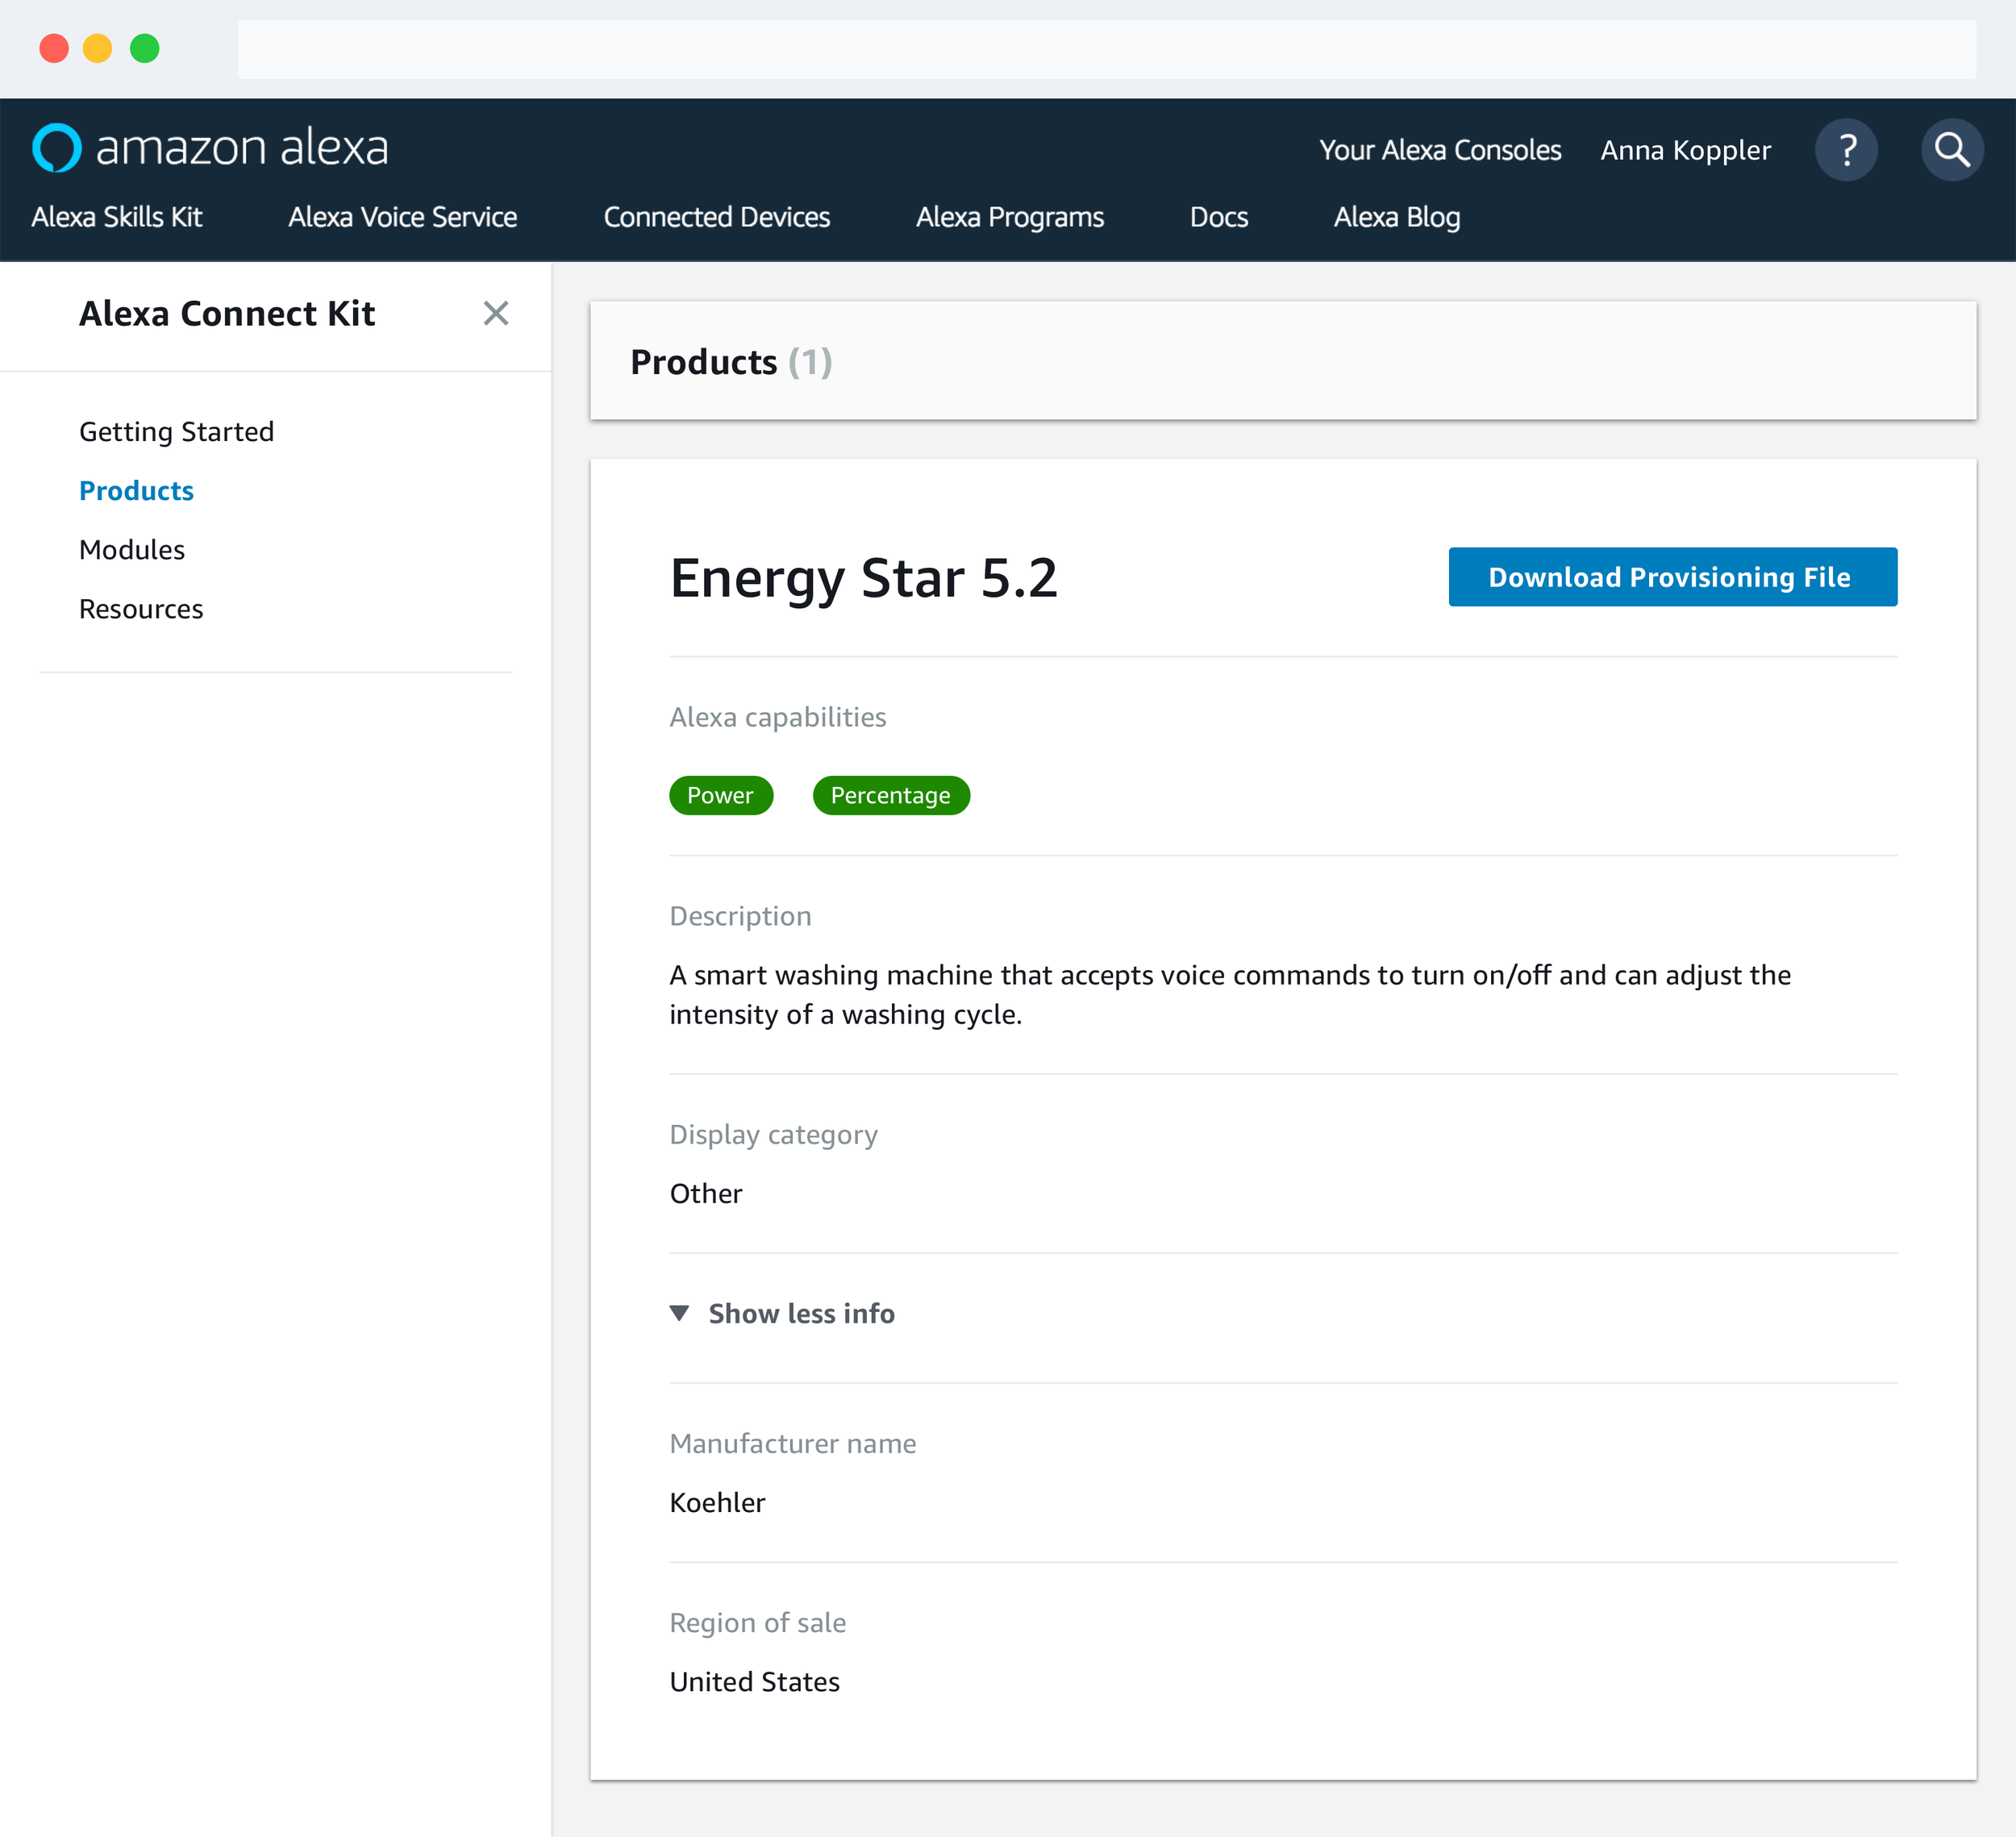This screenshot has height=1837, width=2016.
Task: Click the browser address bar
Action: click(1106, 48)
